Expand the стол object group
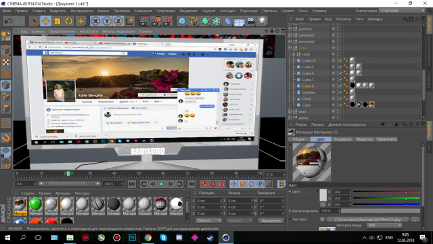Screen dimensions: 433x244 click(x=290, y=112)
